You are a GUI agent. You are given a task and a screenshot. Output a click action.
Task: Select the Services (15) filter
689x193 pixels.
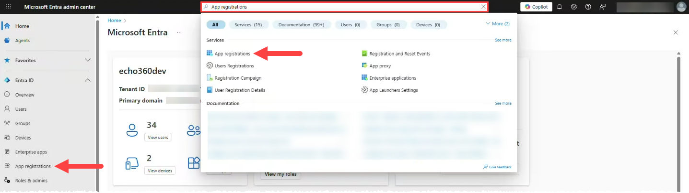248,24
